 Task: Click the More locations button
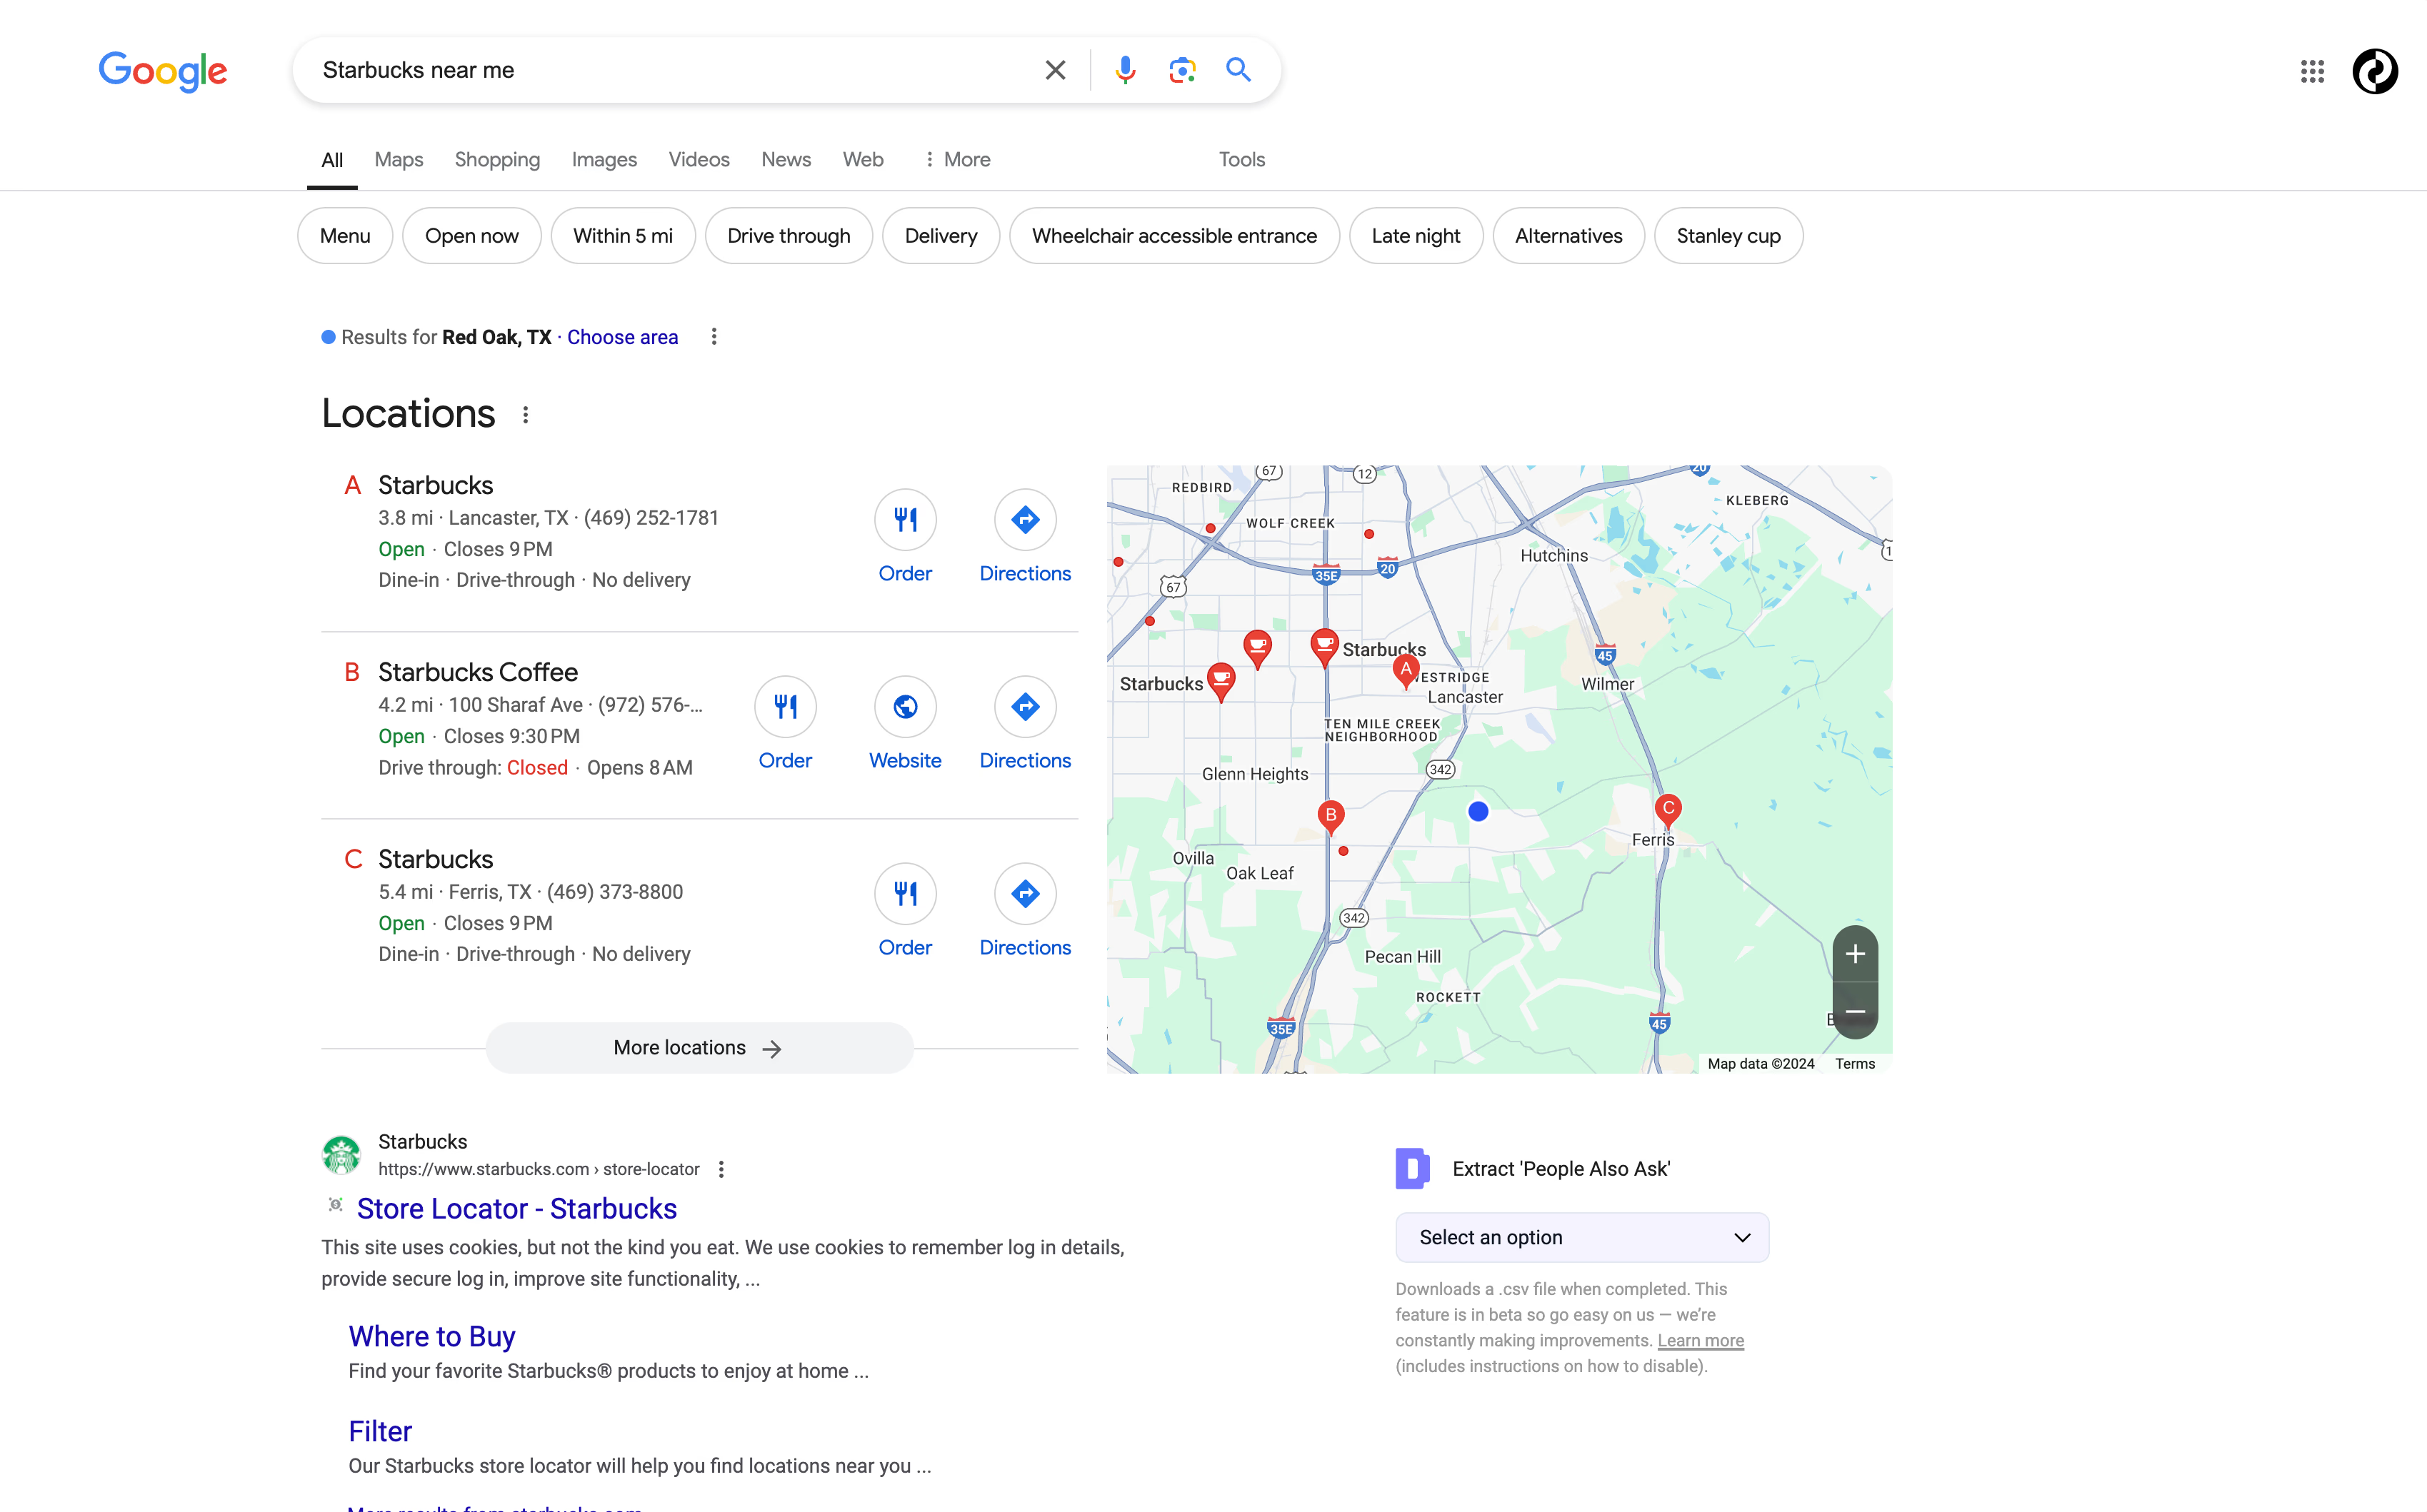tap(699, 1048)
